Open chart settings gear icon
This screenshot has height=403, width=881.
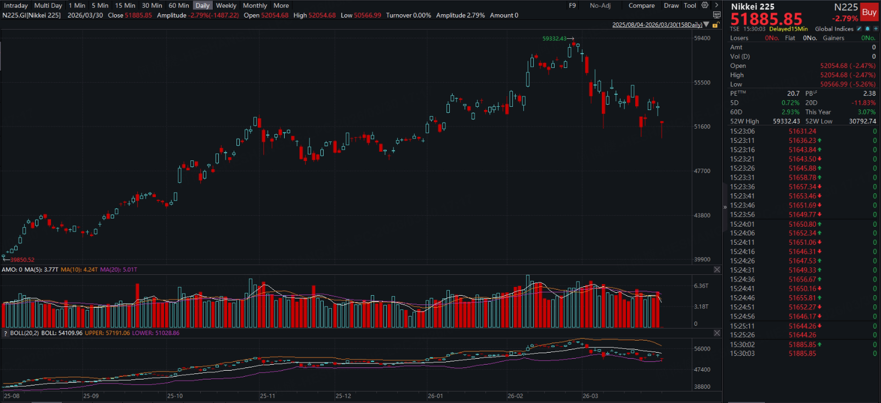[x=705, y=5]
